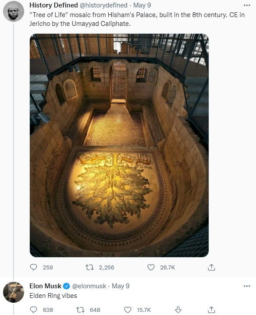The image size is (256, 315).
Task: Open Elon Musk's profile avatar
Action: coord(14,292)
